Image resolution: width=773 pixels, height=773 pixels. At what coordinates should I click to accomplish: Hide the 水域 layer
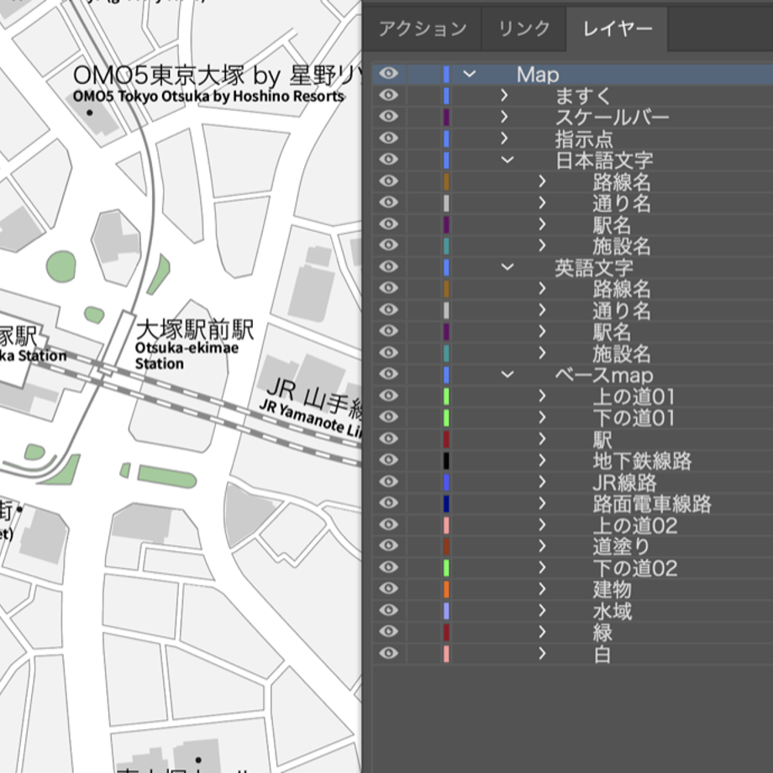388,610
